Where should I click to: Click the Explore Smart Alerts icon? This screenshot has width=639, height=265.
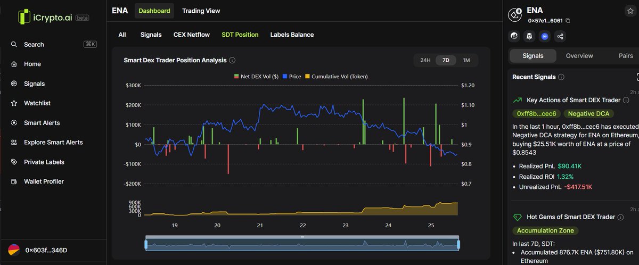pos(14,143)
